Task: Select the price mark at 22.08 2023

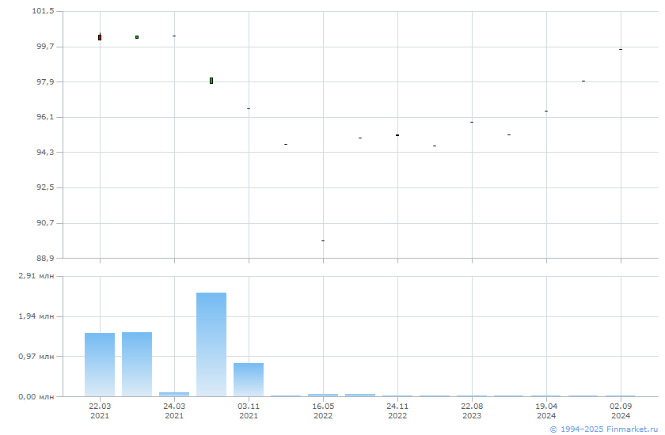Action: click(x=472, y=122)
